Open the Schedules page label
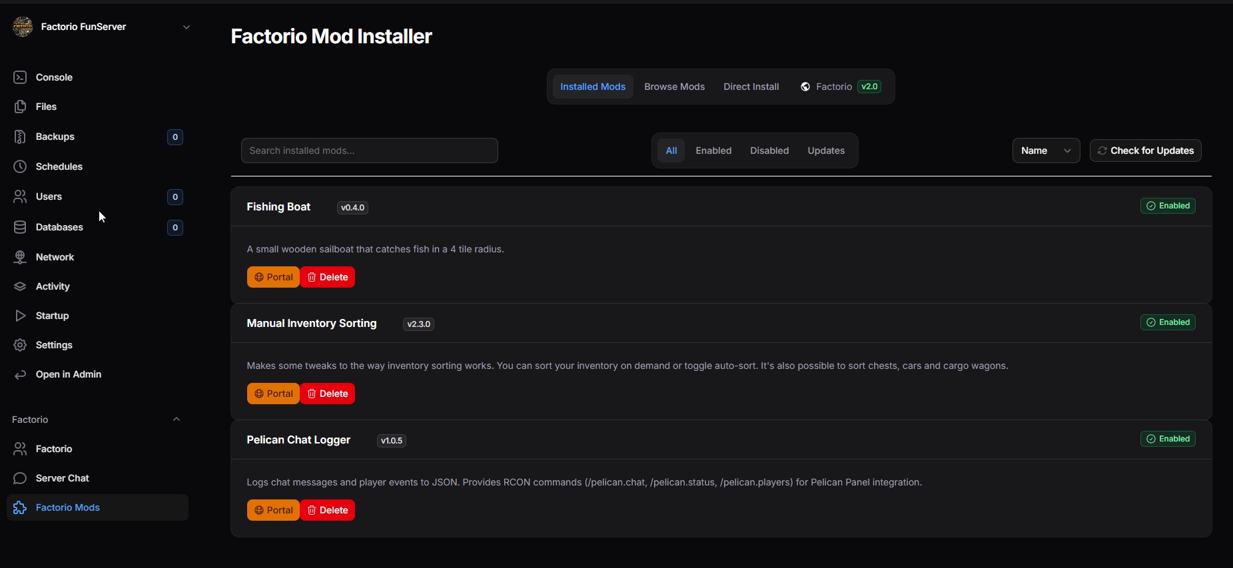 point(59,166)
